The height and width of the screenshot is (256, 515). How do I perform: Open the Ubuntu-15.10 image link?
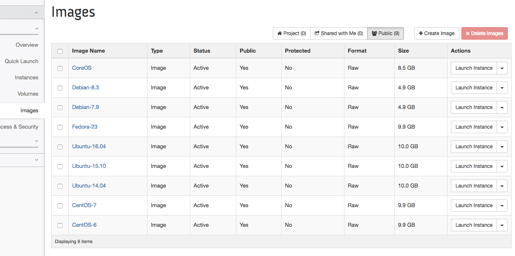pyautogui.click(x=89, y=166)
